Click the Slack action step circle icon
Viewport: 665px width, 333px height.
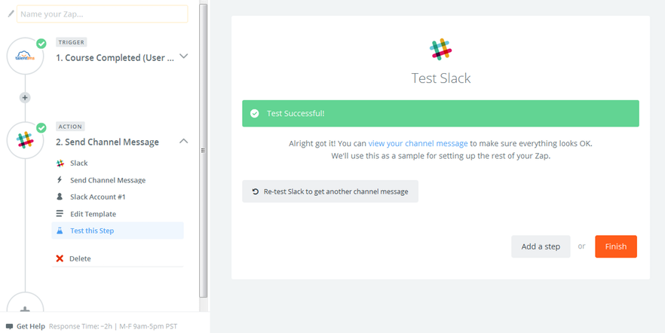coord(25,140)
